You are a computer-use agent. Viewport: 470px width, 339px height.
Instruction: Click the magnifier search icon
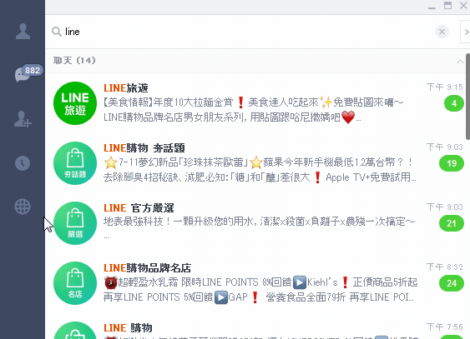click(57, 32)
